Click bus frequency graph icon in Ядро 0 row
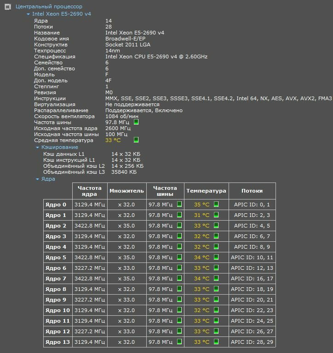 pyautogui.click(x=179, y=204)
